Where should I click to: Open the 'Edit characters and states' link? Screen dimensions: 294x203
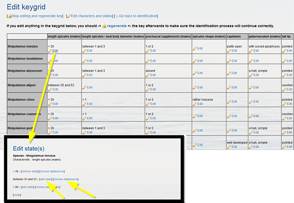click(92, 16)
